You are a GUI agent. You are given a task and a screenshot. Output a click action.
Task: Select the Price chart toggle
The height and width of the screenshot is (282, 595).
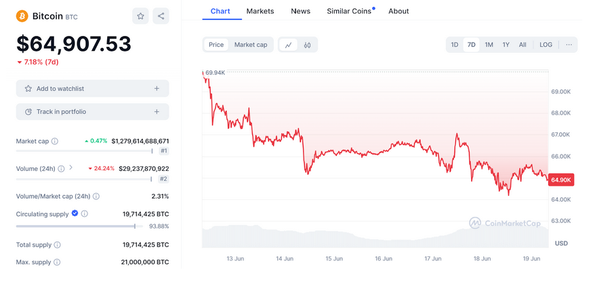tap(216, 45)
